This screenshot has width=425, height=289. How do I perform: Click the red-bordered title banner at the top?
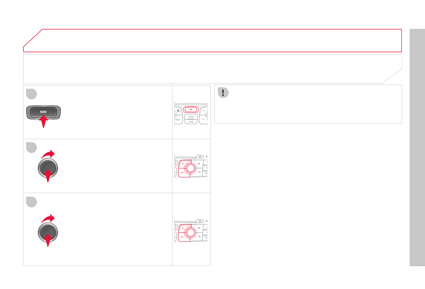click(212, 40)
